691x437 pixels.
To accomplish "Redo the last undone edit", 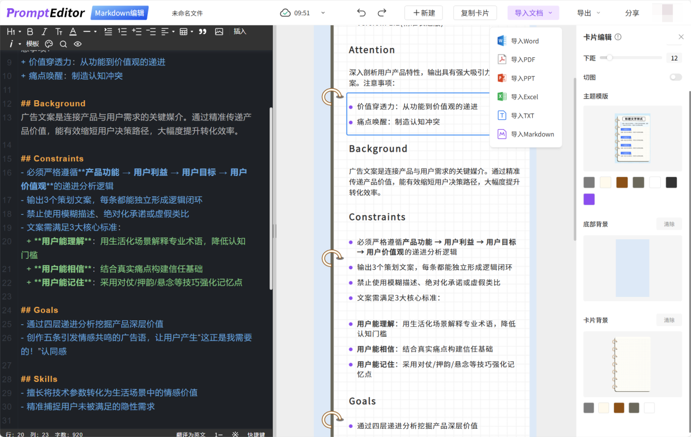I will [382, 13].
